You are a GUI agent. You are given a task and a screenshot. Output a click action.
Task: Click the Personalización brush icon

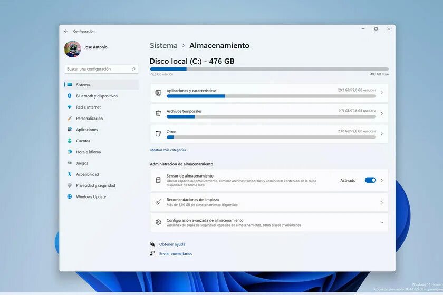coord(70,119)
